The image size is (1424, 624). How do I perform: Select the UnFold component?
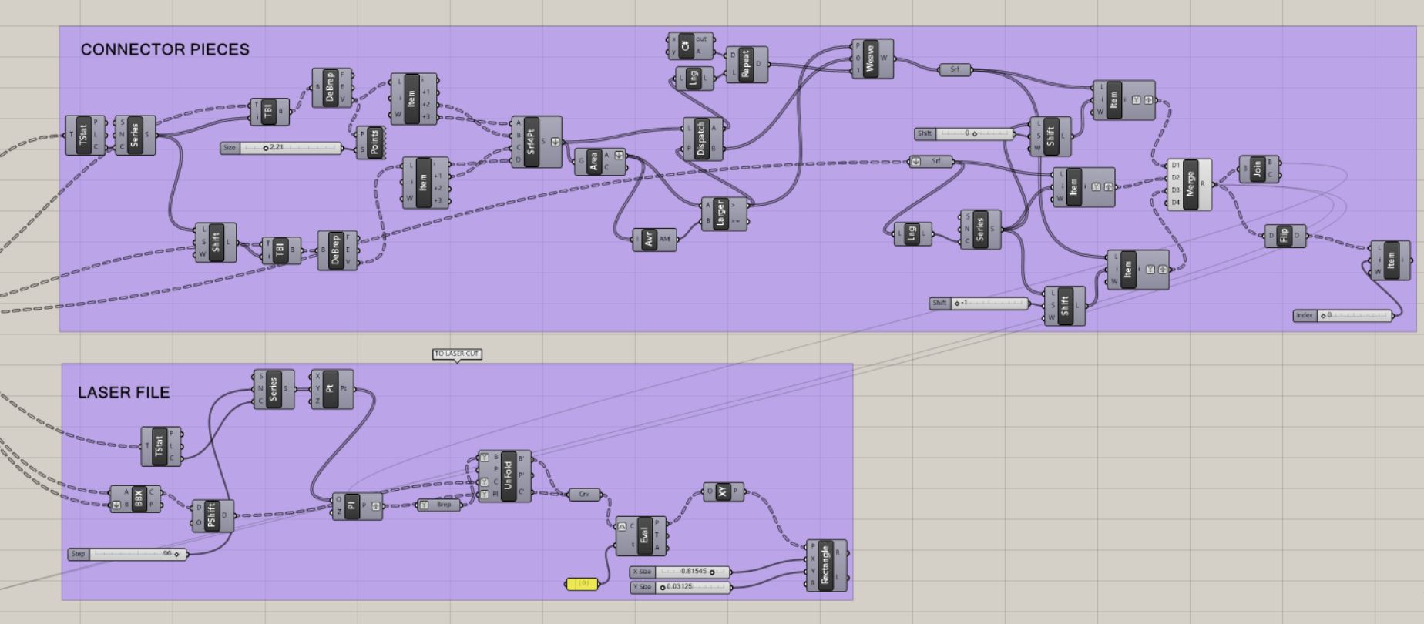507,476
